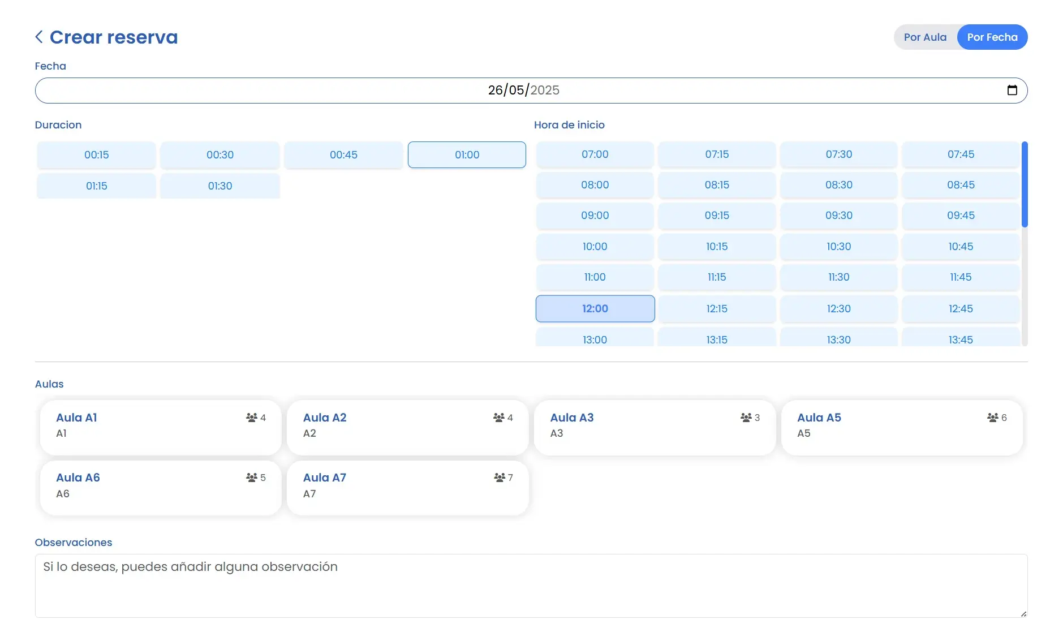Click the back arrow beside Crear reserva

coord(38,36)
